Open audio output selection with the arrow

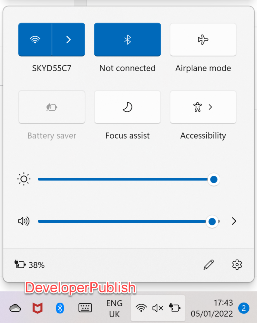(234, 221)
